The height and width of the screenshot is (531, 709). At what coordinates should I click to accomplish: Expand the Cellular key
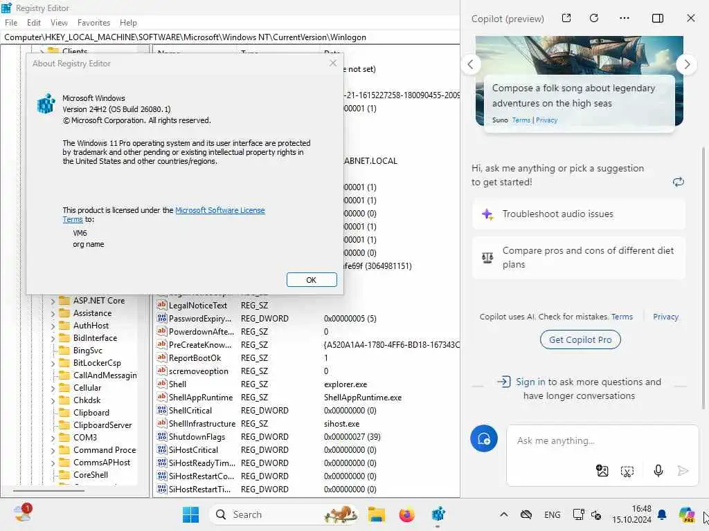(x=53, y=388)
